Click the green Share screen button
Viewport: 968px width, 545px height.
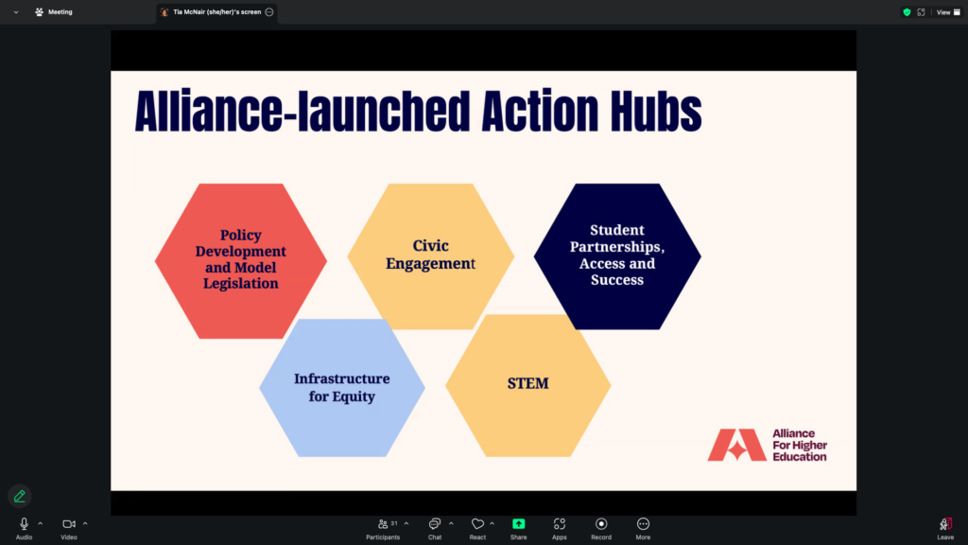tap(518, 524)
